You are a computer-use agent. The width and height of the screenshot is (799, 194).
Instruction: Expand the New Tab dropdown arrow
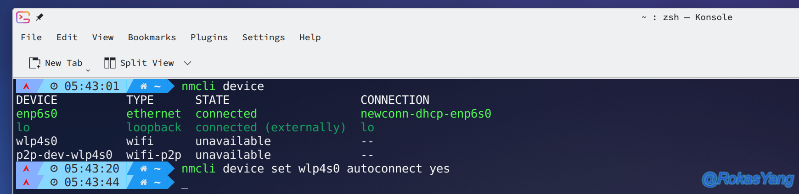[x=88, y=70]
